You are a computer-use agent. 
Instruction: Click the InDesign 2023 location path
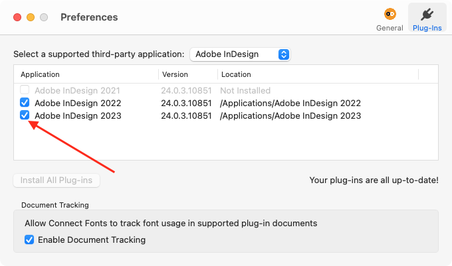pos(290,116)
